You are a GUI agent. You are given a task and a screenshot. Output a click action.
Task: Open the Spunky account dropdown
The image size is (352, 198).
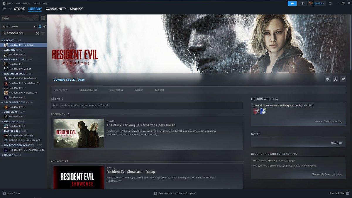tap(317, 4)
